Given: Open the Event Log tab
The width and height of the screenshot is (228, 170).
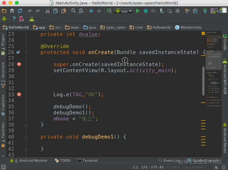Looking at the screenshot, I should (169, 160).
